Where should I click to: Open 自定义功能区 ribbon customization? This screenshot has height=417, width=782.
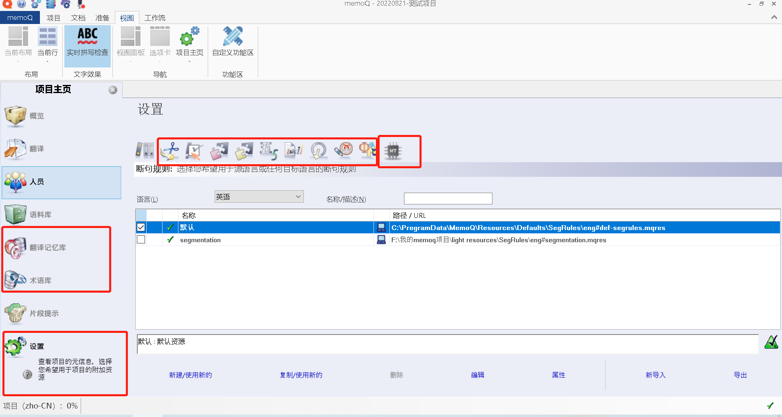coord(233,41)
